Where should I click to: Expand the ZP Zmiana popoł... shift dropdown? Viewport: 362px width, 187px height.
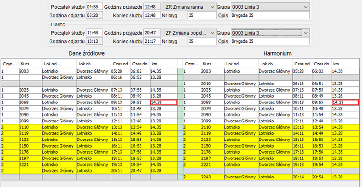click(x=189, y=33)
